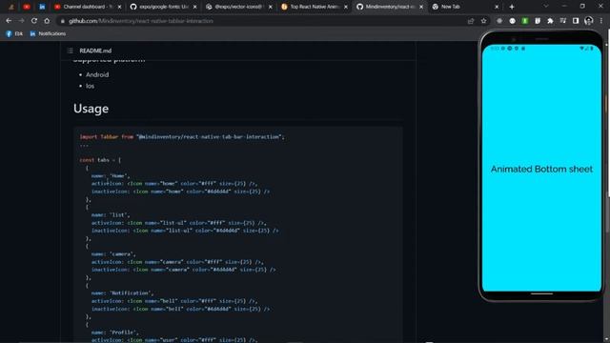
Task: Click the name: 'camera' code line
Action: click(113, 254)
